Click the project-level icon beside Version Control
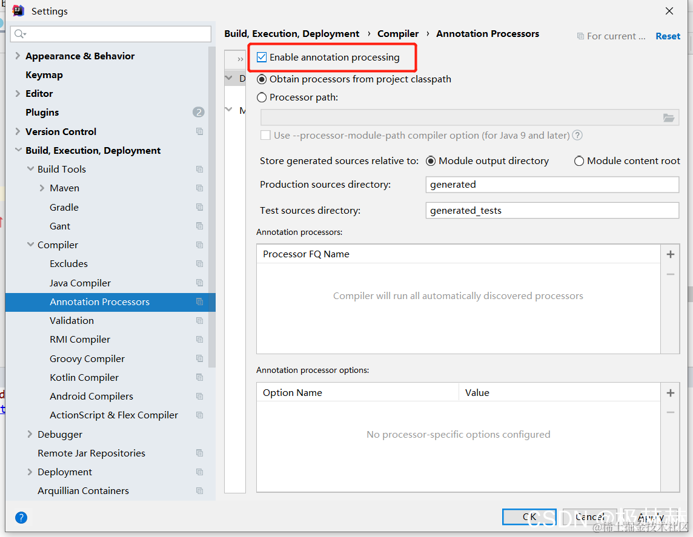This screenshot has width=693, height=537. pyautogui.click(x=200, y=131)
